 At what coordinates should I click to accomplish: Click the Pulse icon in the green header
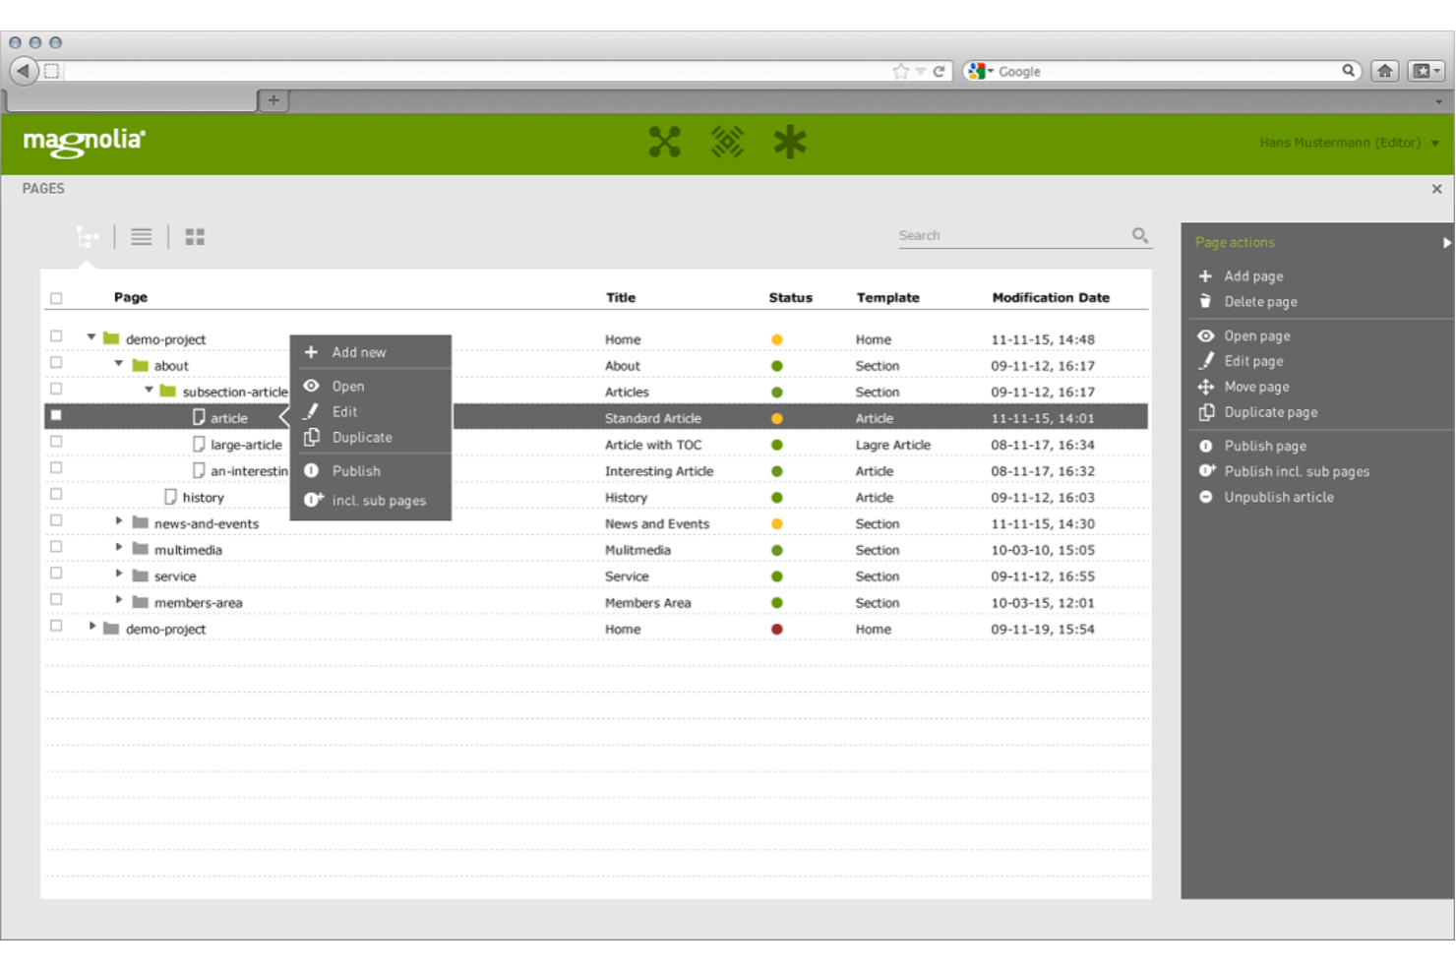click(727, 143)
